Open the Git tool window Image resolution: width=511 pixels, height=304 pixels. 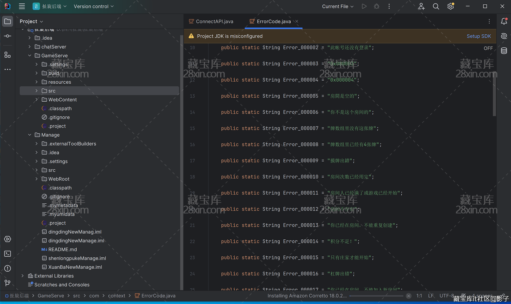(x=7, y=283)
